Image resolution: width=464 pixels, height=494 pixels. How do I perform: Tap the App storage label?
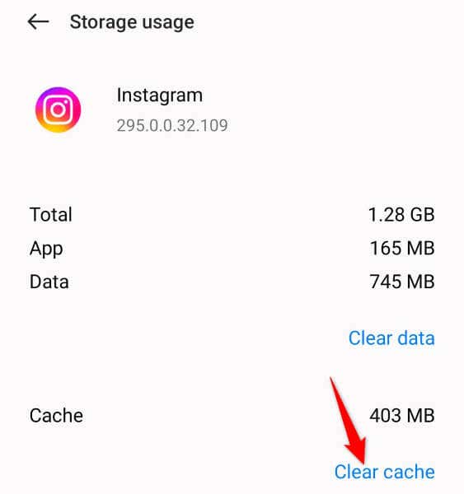[x=46, y=249]
